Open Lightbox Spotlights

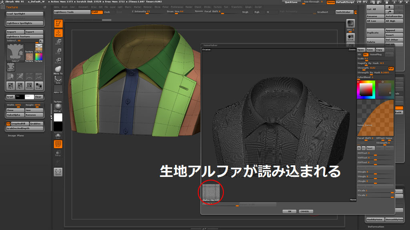click(24, 23)
